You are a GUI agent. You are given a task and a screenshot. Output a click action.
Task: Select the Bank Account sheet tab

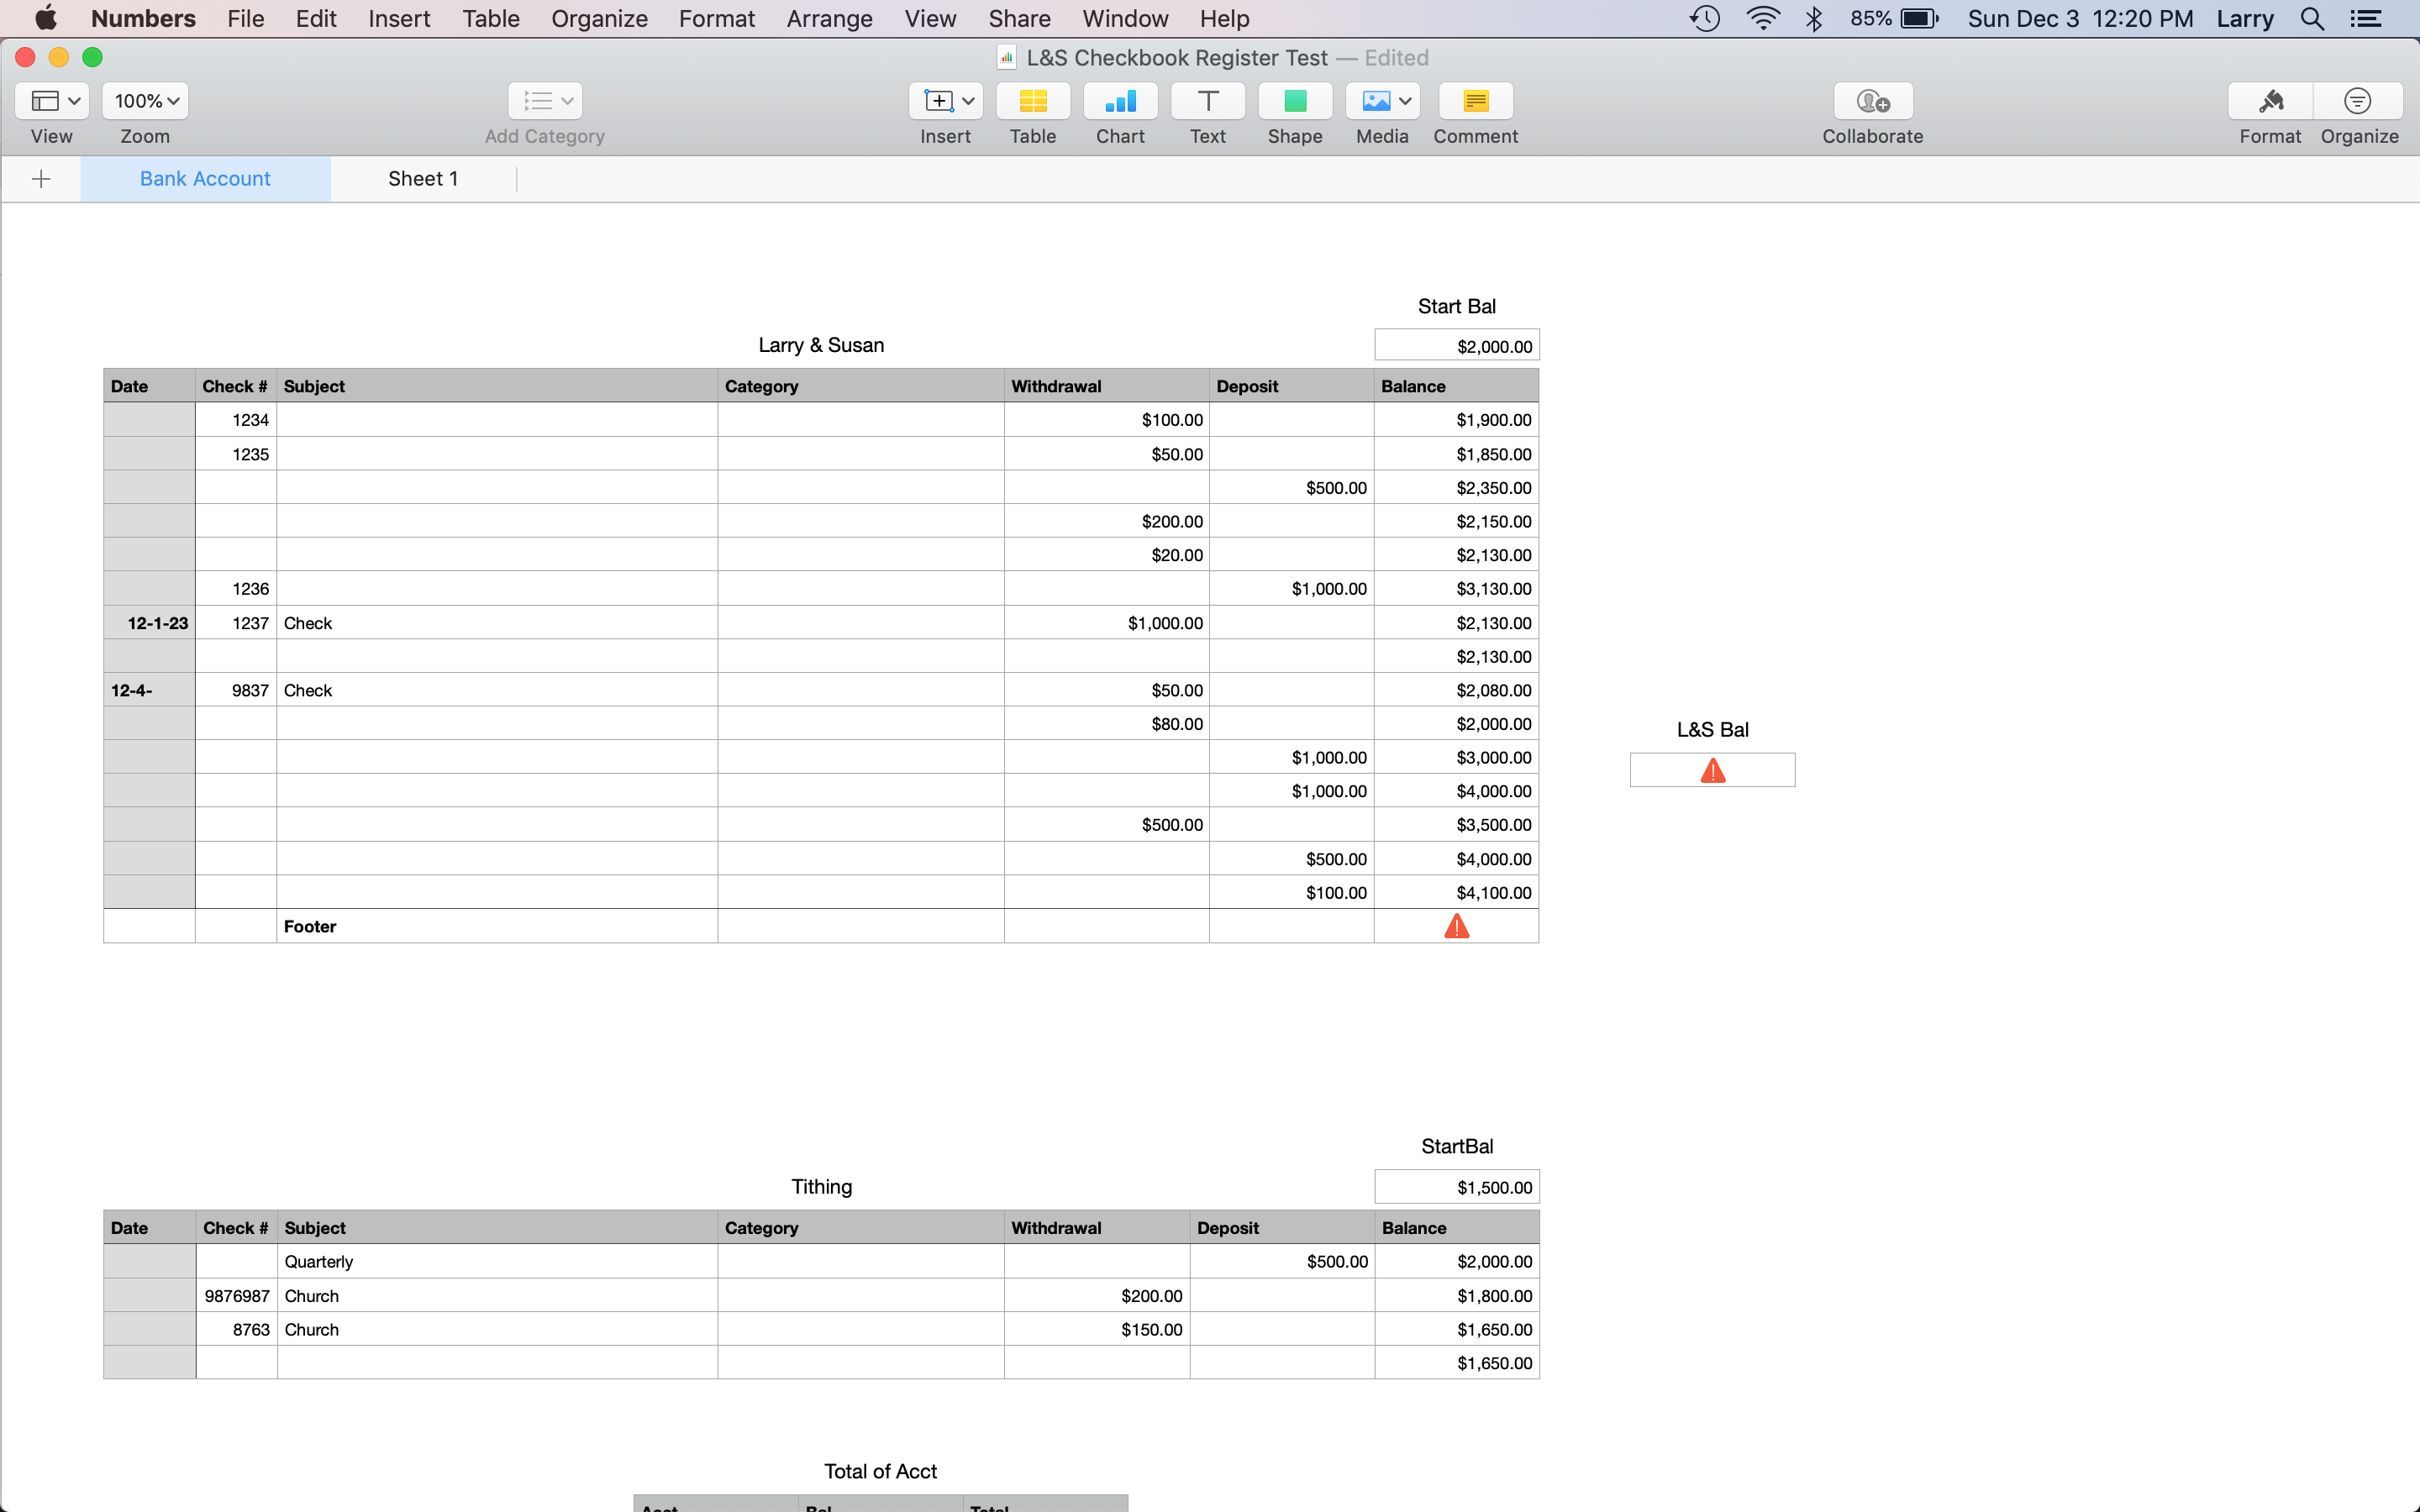(x=205, y=179)
